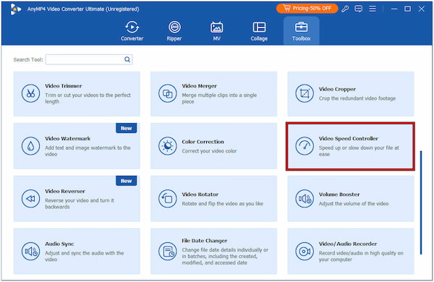434x282 pixels.
Task: Switch to the Ripper tab
Action: coord(174,31)
